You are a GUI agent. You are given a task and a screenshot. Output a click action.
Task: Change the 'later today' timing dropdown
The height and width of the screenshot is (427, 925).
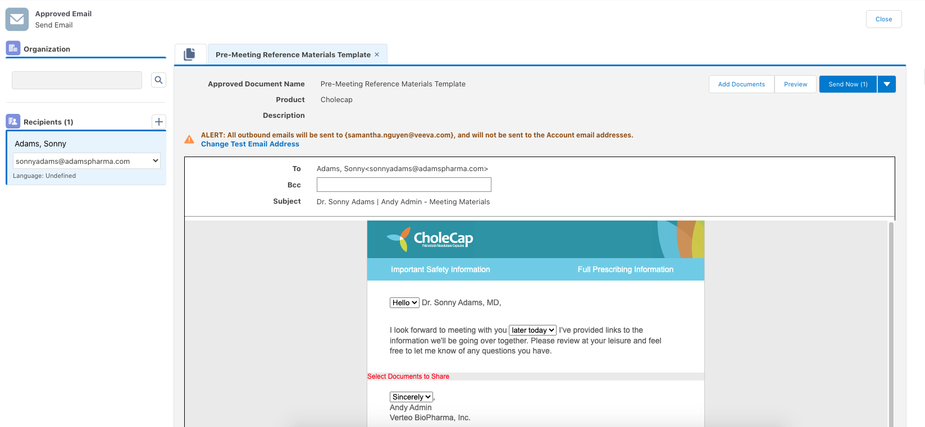pyautogui.click(x=532, y=330)
